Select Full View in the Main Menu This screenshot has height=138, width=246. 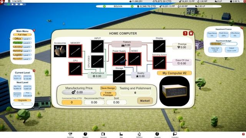point(22,34)
